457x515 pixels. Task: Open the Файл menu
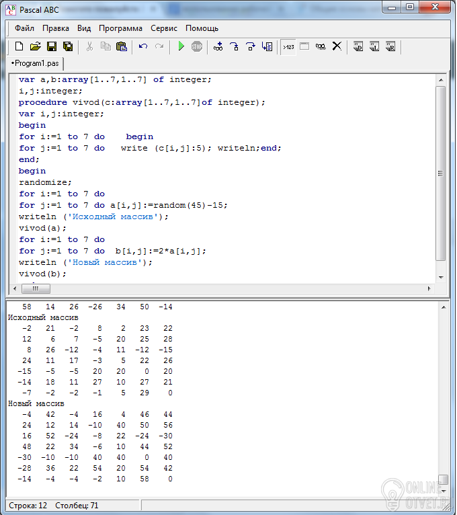click(x=24, y=28)
